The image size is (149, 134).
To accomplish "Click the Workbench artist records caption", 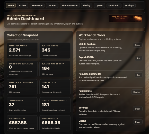I will [51, 92].
